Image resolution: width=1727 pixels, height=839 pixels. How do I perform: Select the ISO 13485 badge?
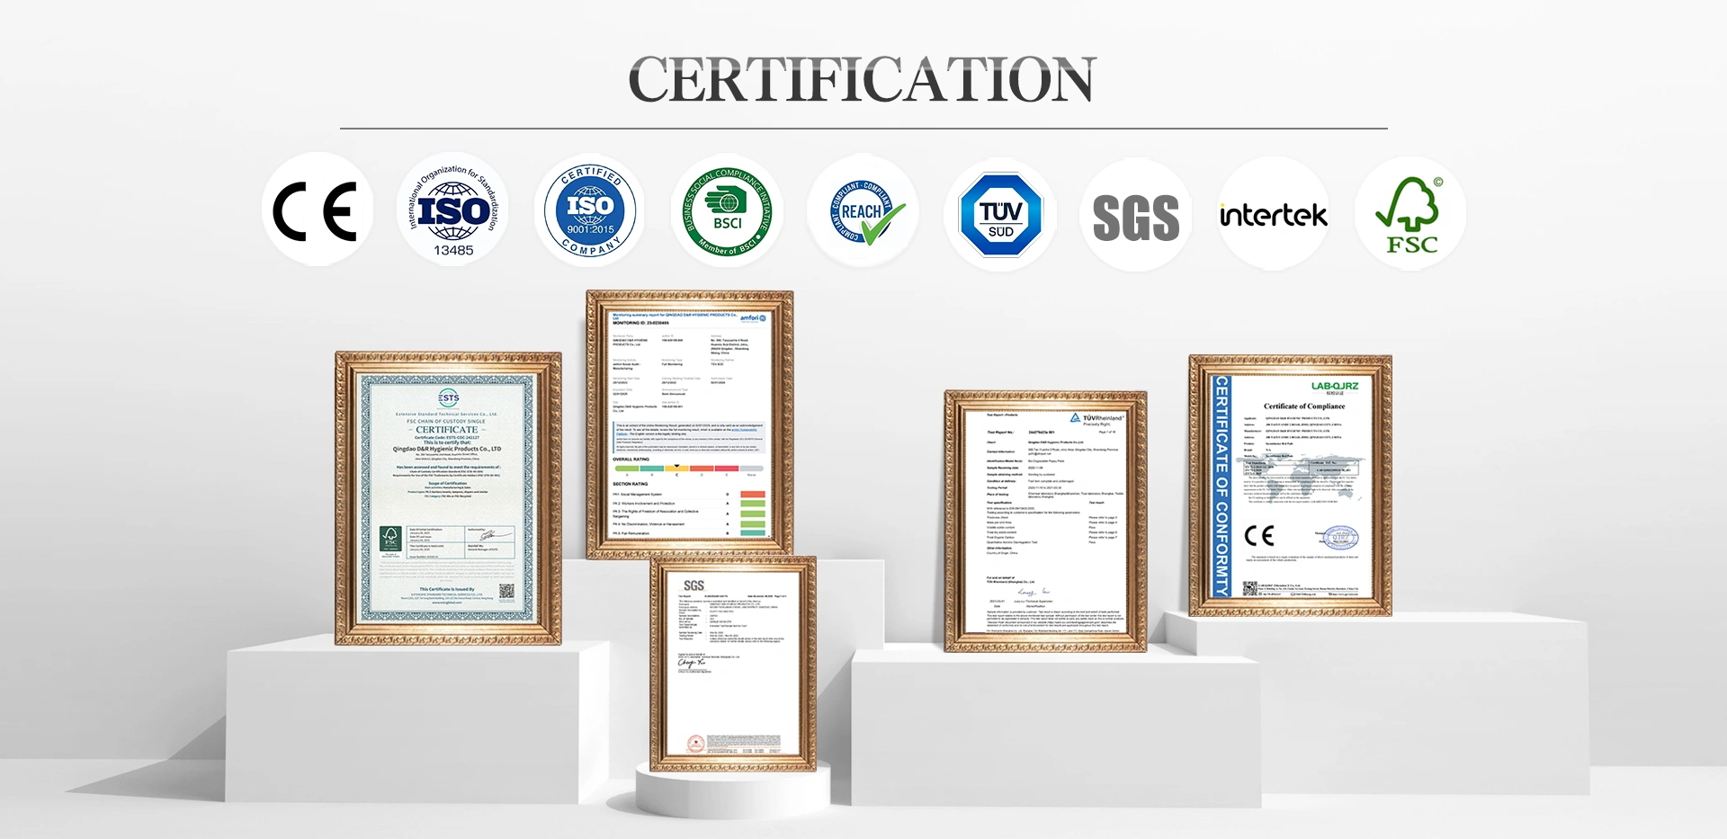(452, 211)
